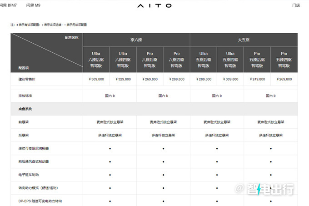This screenshot has width=309, height=206.
Task: Click the AITO logo
Action: (x=154, y=6)
